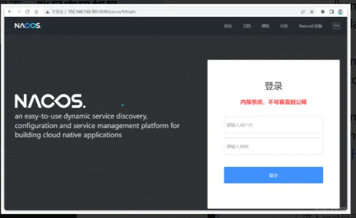
Task: Open the 首页 navigation item
Action: coord(228,26)
